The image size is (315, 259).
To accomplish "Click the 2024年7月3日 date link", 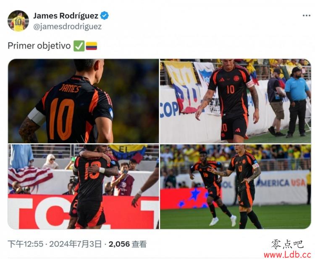I will (x=75, y=244).
